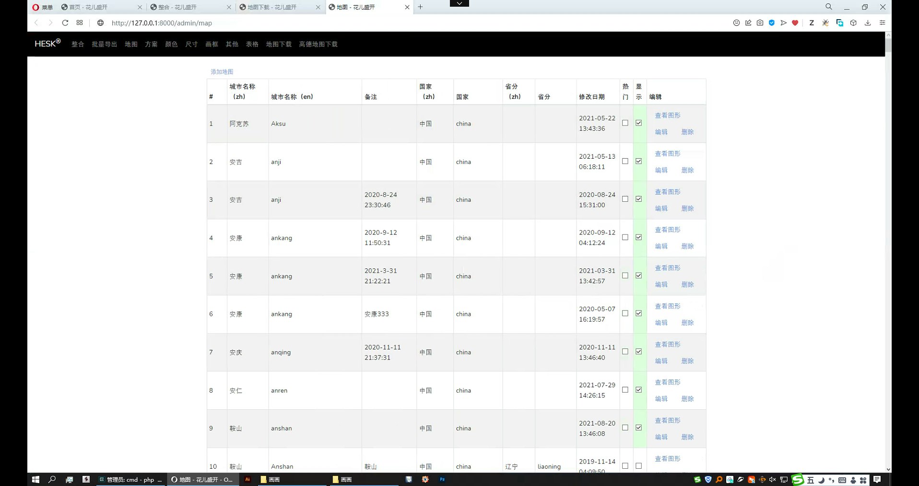Click the 添加地图 link
The image size is (919, 486).
point(222,72)
